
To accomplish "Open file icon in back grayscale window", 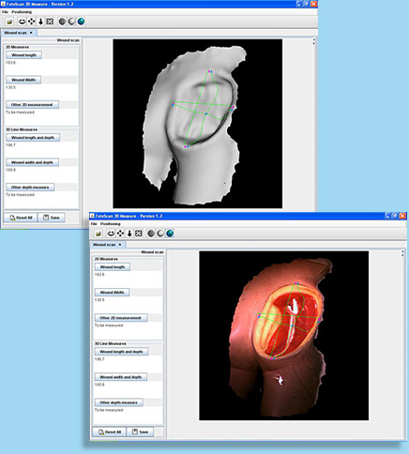I will coord(9,22).
